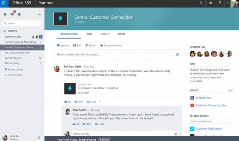
Task: Click the Members (45) heading
Action: pos(197,47)
